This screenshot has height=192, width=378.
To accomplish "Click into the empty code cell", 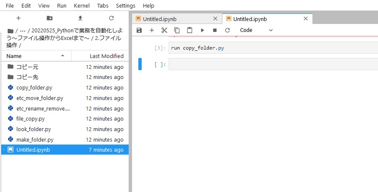I will click(273, 64).
